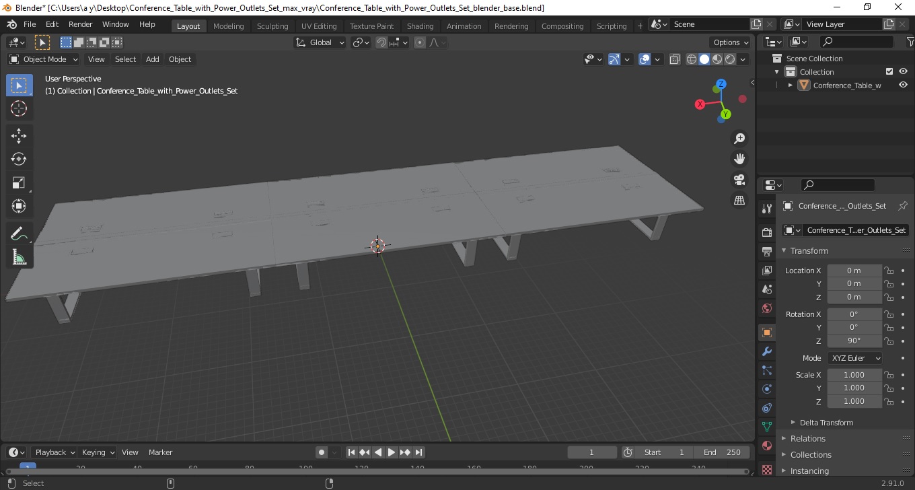Select the Select Box tool
This screenshot has width=915, height=490.
pyautogui.click(x=19, y=85)
